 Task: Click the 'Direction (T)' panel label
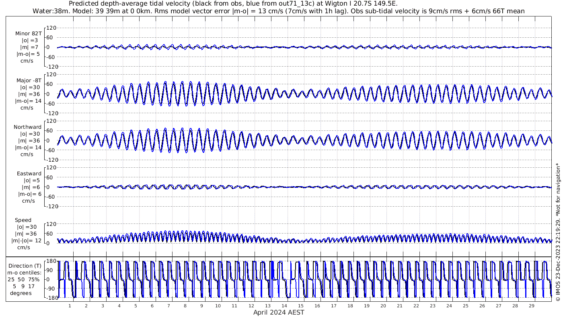coord(25,266)
